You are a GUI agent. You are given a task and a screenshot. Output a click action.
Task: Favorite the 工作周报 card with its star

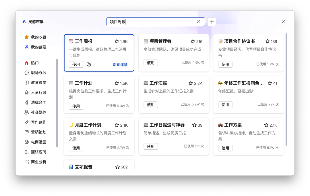tap(117, 41)
